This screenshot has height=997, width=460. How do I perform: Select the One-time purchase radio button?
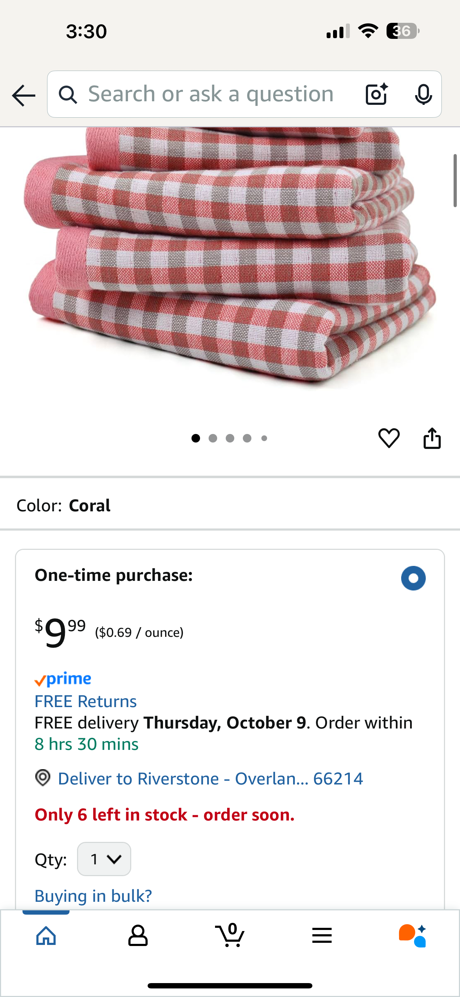pyautogui.click(x=413, y=578)
